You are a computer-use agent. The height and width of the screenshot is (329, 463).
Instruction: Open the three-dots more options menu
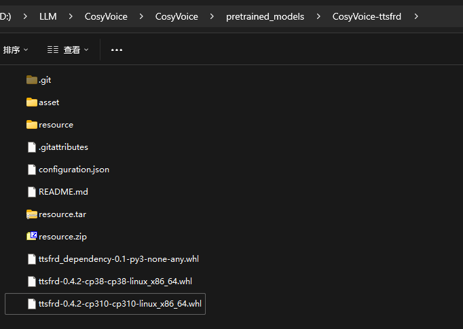(x=117, y=50)
